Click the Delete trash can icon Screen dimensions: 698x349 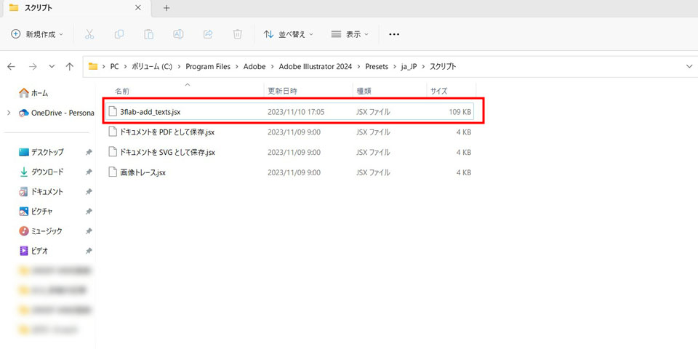(237, 34)
